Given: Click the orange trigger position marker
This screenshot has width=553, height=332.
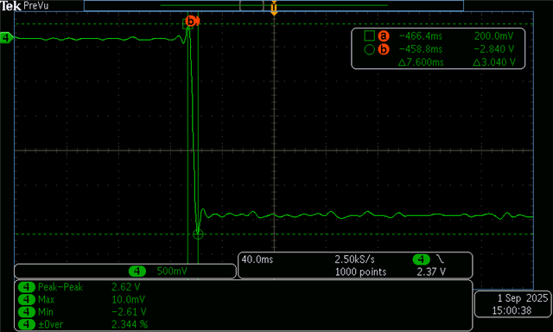Looking at the screenshot, I should coord(274,8).
